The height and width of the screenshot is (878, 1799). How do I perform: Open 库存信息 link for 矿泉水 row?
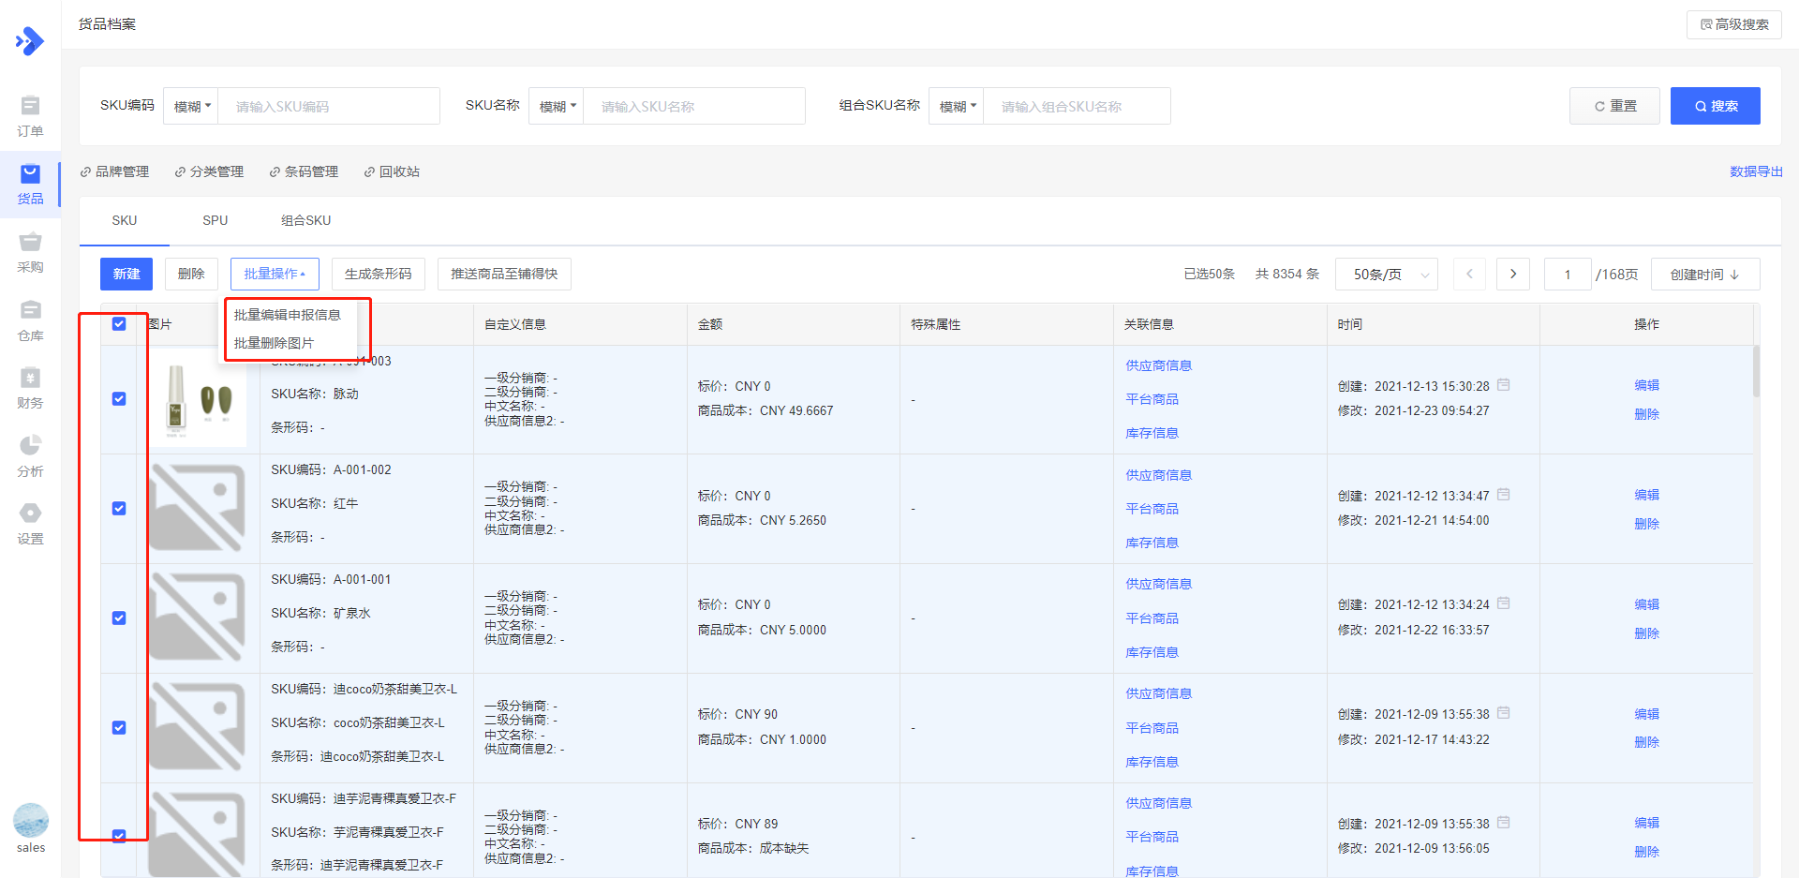tap(1152, 652)
